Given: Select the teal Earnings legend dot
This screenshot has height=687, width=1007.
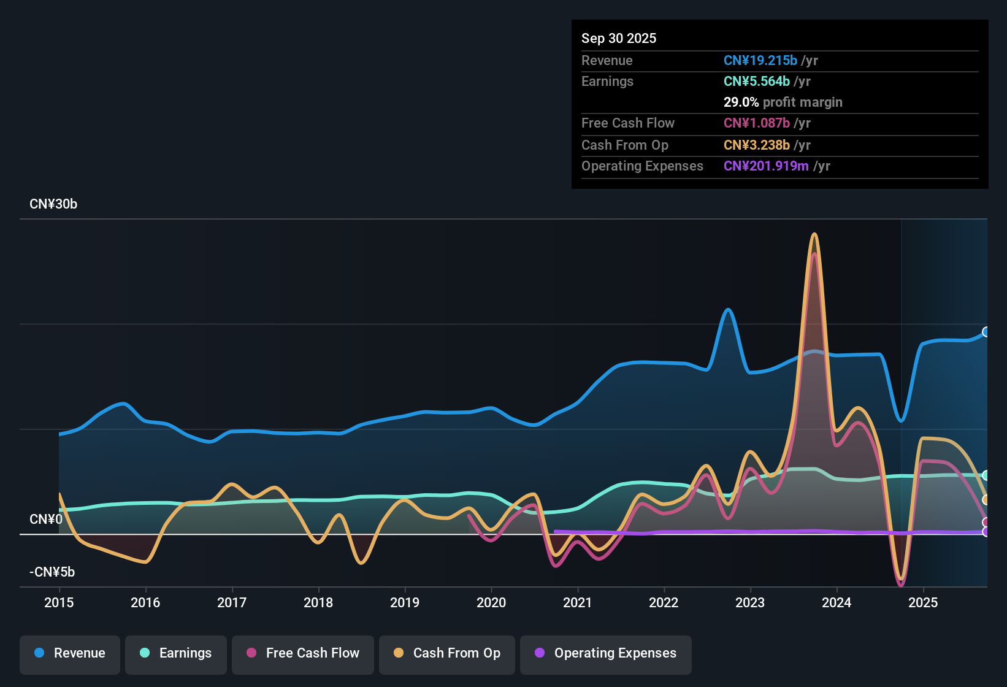Looking at the screenshot, I should 145,653.
